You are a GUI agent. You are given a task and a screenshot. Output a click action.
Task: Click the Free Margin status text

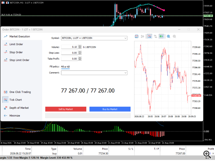pos(26,158)
